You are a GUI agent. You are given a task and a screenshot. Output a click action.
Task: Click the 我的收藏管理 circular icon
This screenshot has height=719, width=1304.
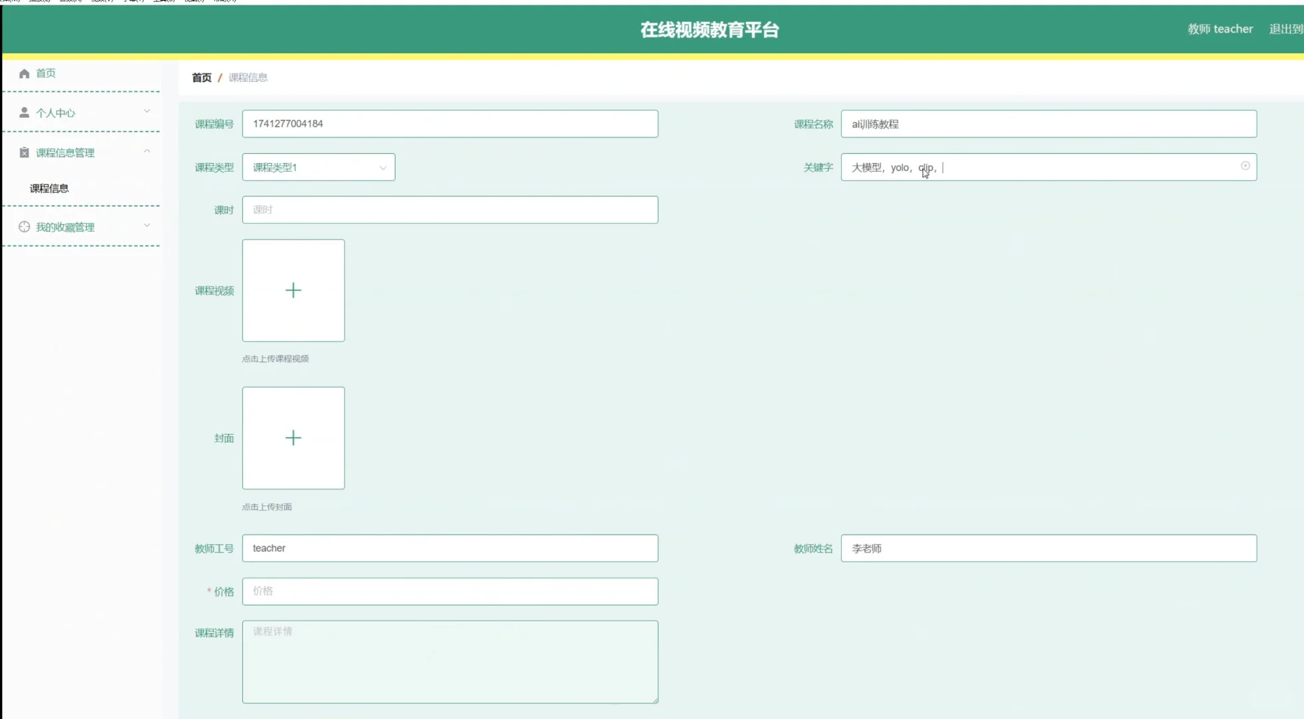click(24, 227)
